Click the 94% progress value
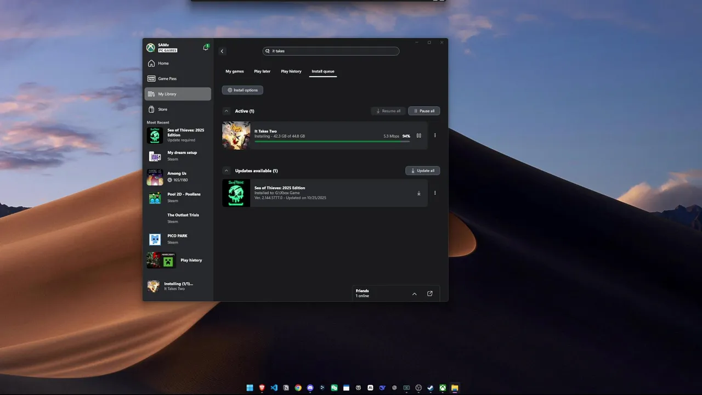 coord(406,136)
